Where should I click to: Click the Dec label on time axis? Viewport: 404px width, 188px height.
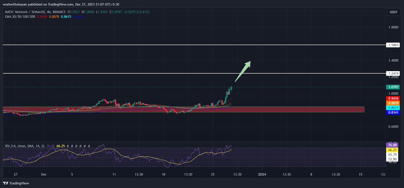44,174
